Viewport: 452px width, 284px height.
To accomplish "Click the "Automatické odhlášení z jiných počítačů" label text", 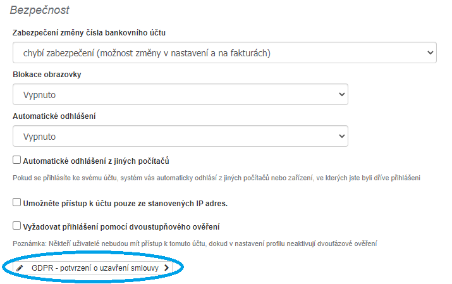I will coord(95,161).
